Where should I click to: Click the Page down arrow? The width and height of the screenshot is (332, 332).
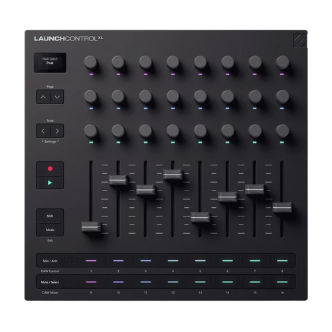[57, 97]
